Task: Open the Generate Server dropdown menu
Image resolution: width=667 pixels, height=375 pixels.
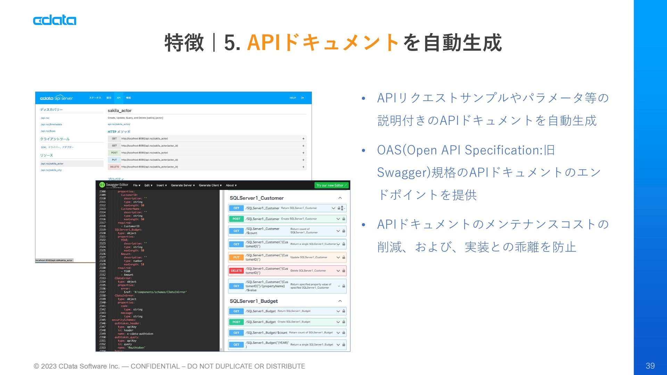Action: pos(183,185)
